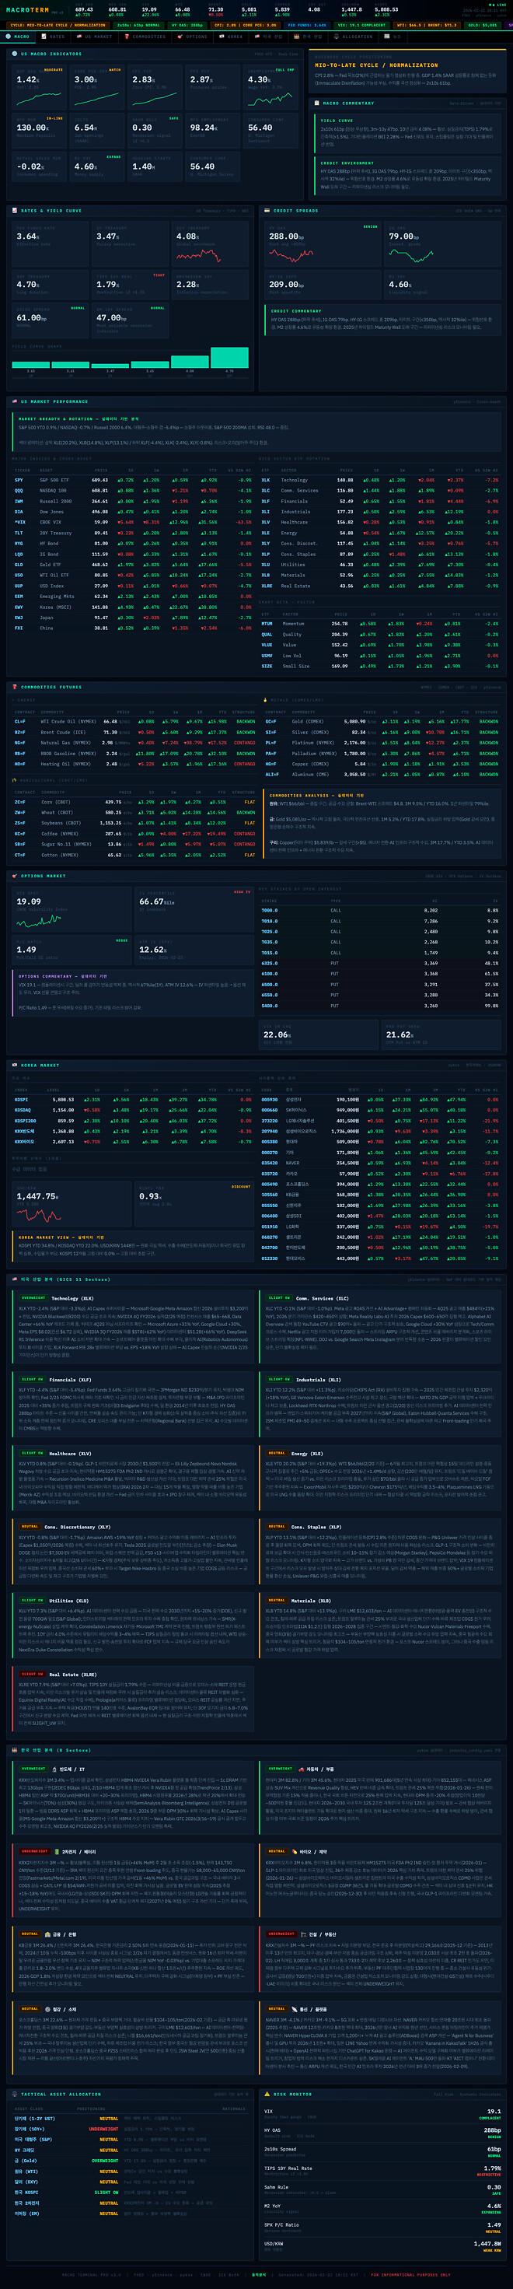Click the Options Market section icon

(14, 875)
